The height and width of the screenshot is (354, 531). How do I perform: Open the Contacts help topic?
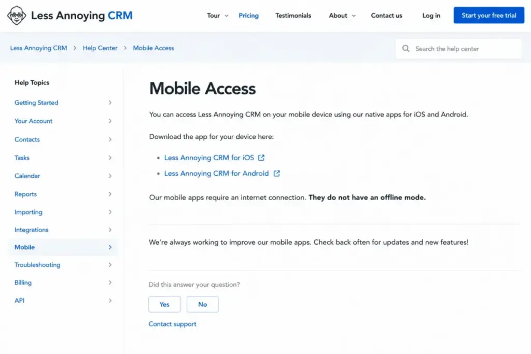tap(27, 139)
